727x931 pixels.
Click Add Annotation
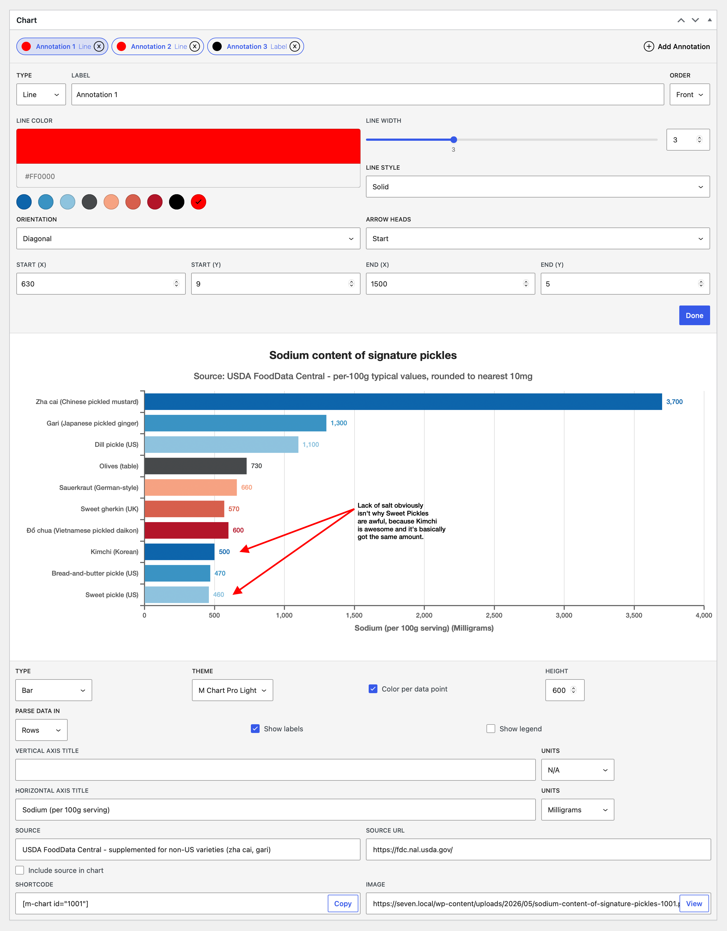(x=677, y=46)
